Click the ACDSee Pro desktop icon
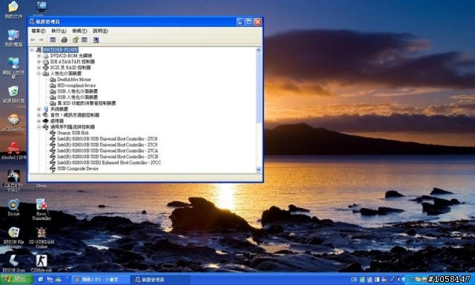 tap(13, 122)
